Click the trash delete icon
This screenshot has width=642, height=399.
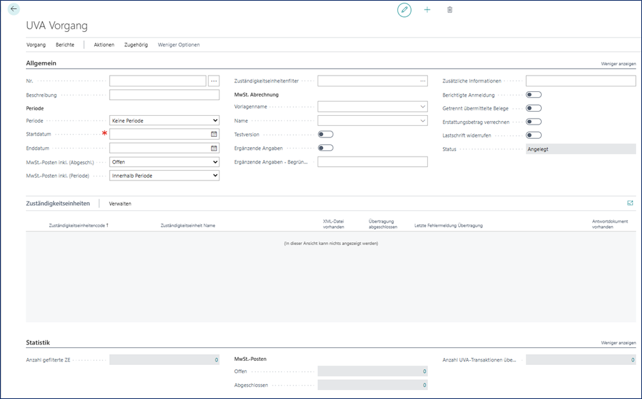[x=449, y=10]
